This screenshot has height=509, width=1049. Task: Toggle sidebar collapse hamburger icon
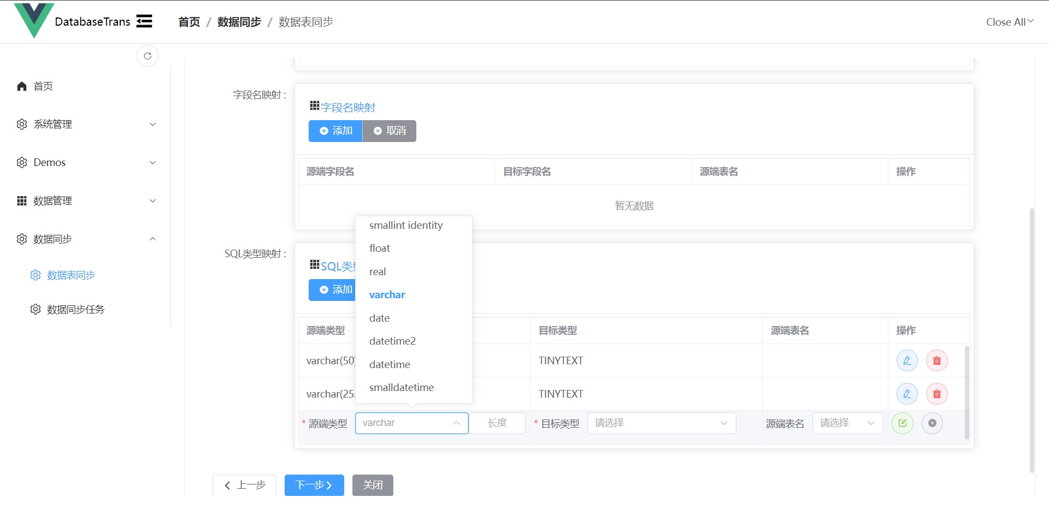tap(144, 21)
